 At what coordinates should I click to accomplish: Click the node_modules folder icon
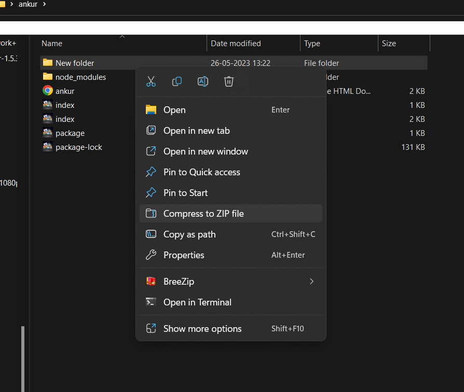click(48, 77)
